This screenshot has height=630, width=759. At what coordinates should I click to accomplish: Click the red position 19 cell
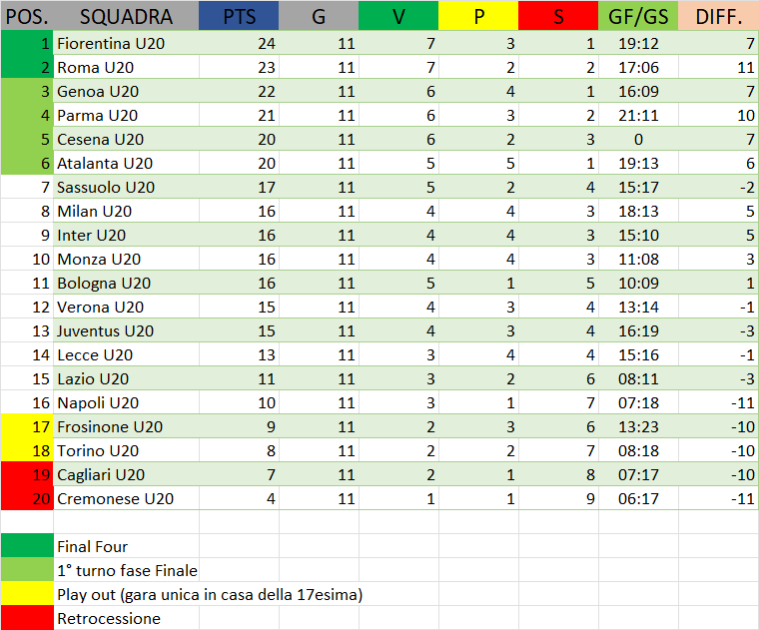(27, 475)
